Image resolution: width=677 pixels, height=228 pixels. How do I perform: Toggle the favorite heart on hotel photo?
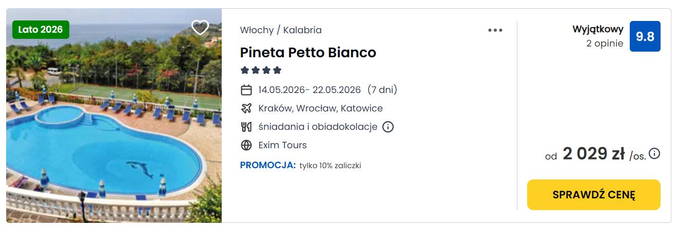coord(200,27)
